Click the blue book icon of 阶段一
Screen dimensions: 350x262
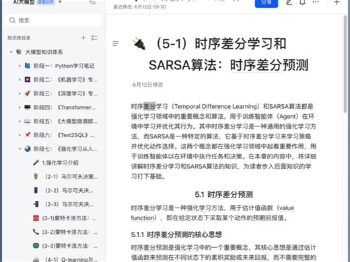(28, 66)
